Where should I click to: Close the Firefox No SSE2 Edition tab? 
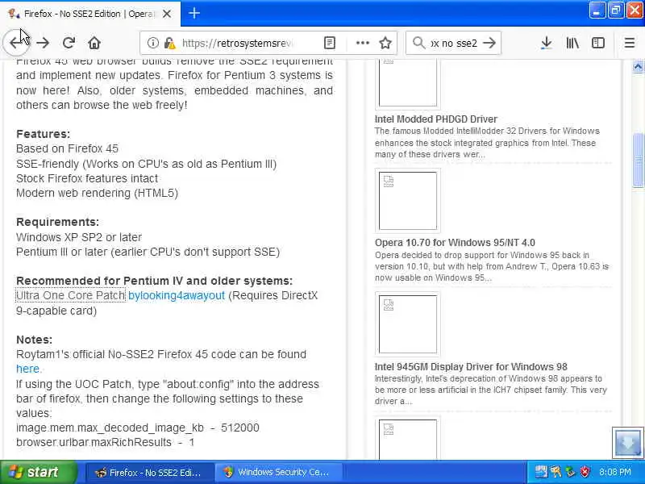click(x=167, y=14)
